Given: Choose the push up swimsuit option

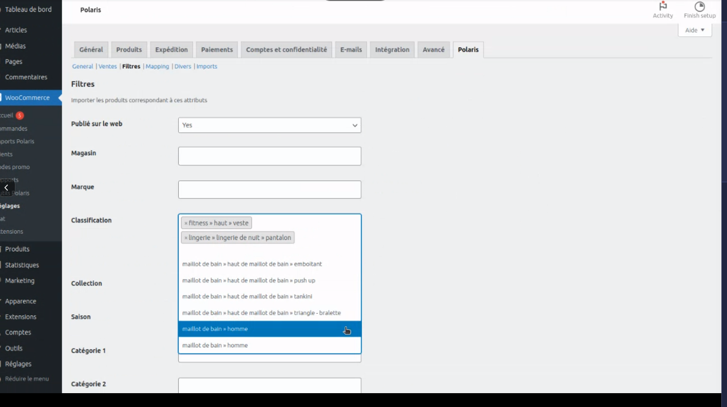Looking at the screenshot, I should coord(248,280).
